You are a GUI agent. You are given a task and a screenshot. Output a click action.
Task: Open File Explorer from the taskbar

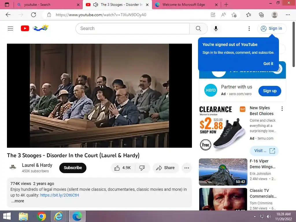23,216
